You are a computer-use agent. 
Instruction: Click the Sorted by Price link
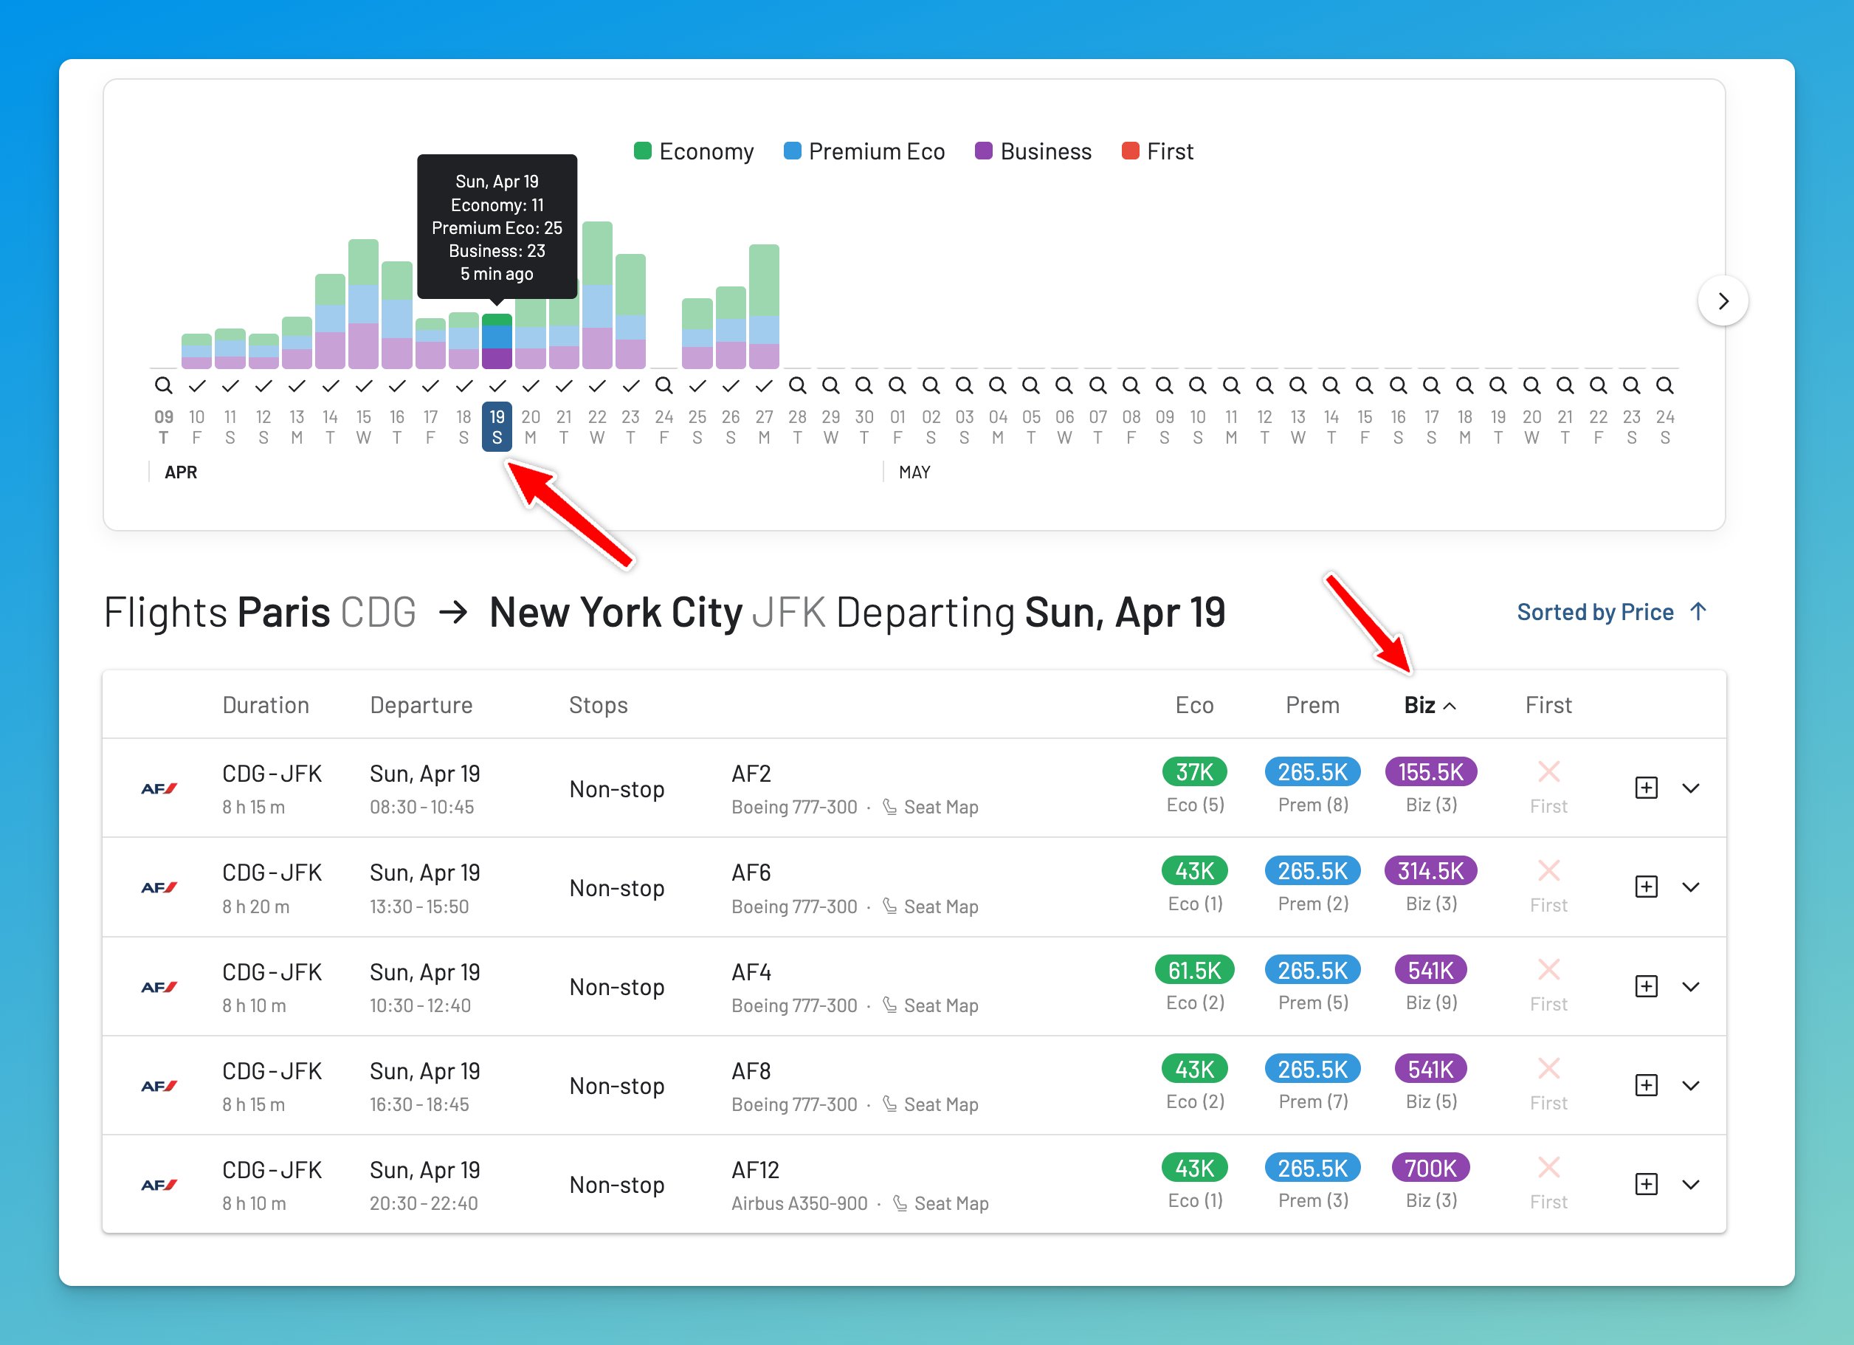(1594, 611)
